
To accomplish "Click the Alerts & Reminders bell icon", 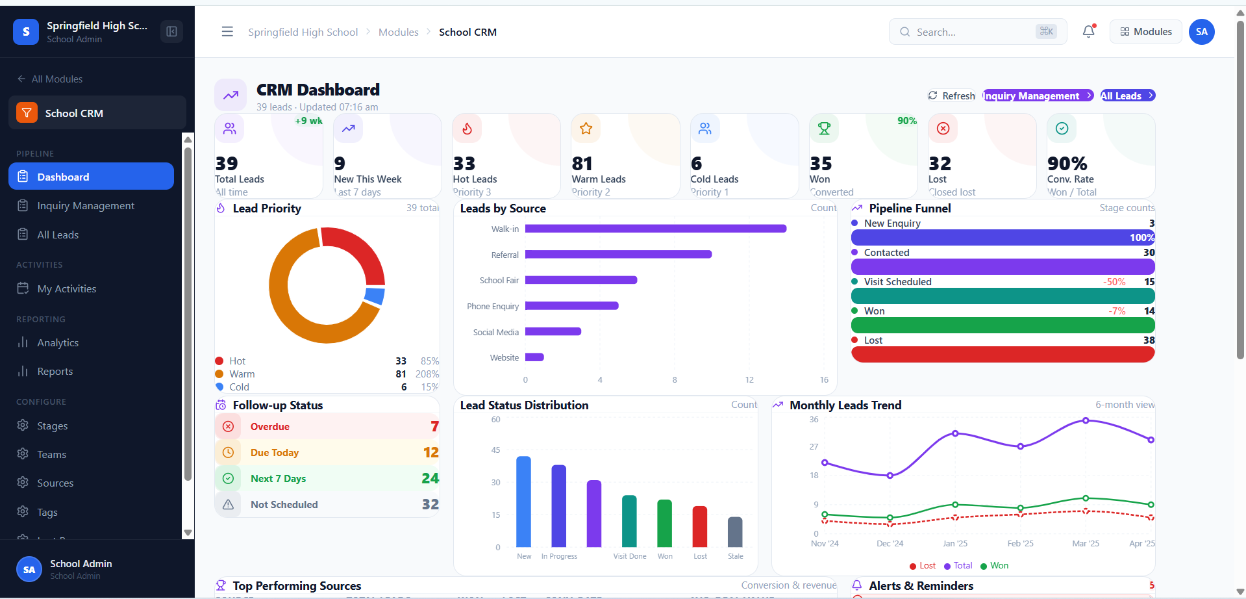I will (857, 585).
